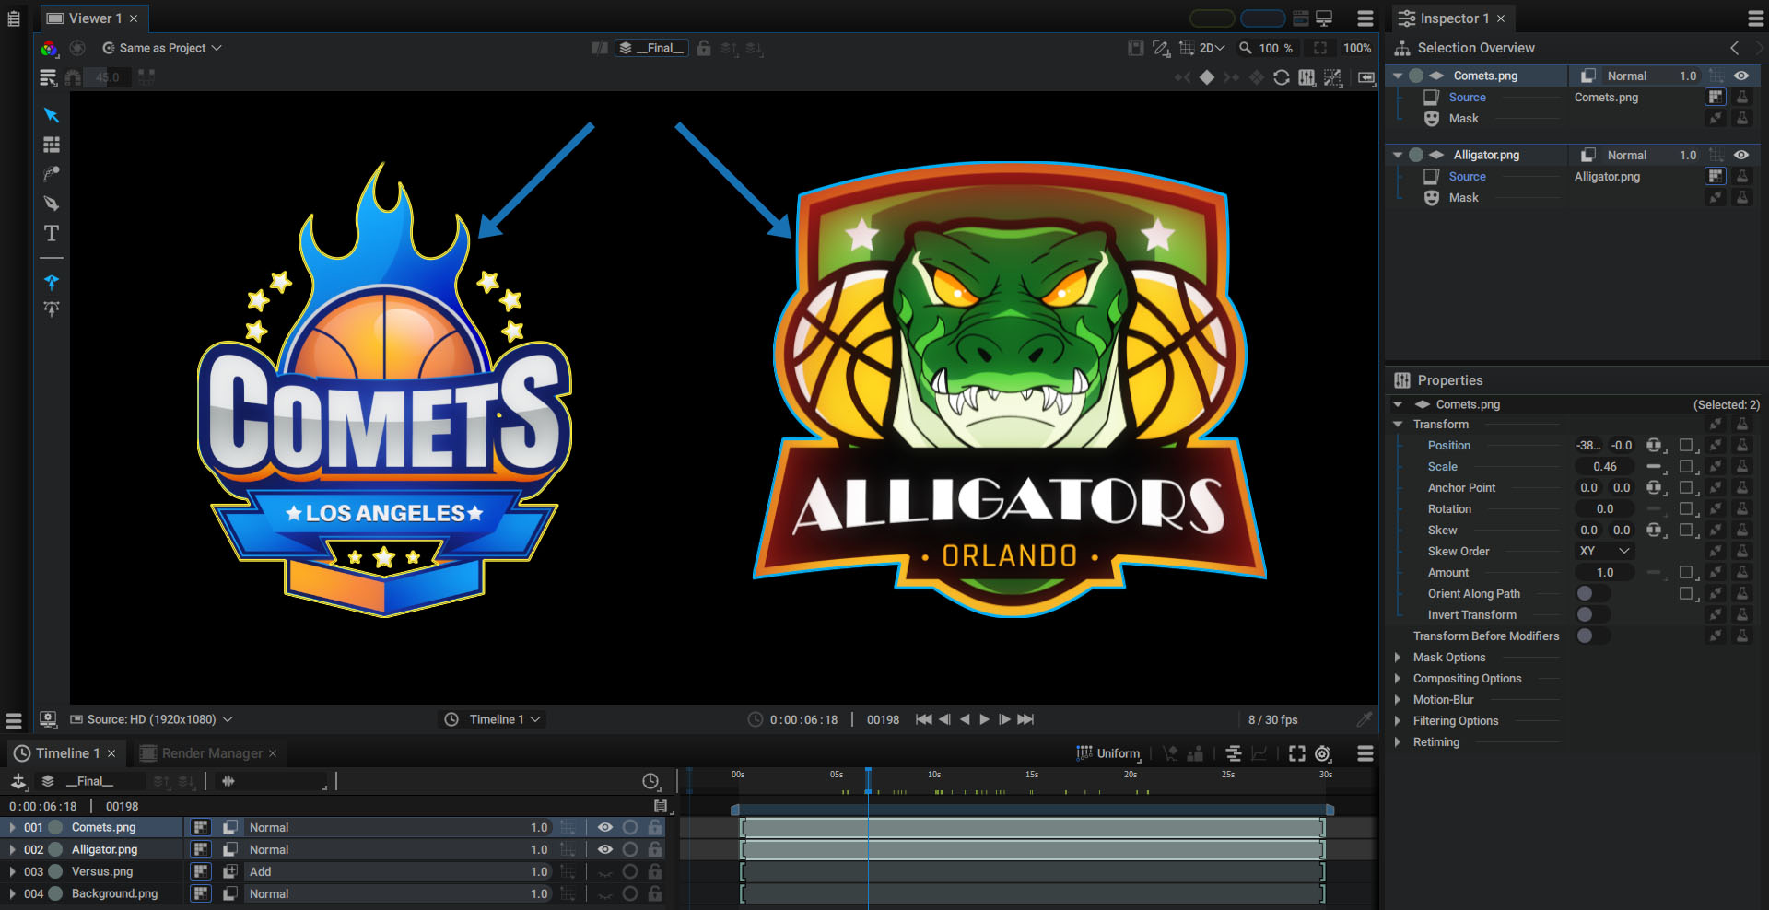Open the viewer zoom magnifier control
1769x910 pixels.
pyautogui.click(x=1246, y=48)
